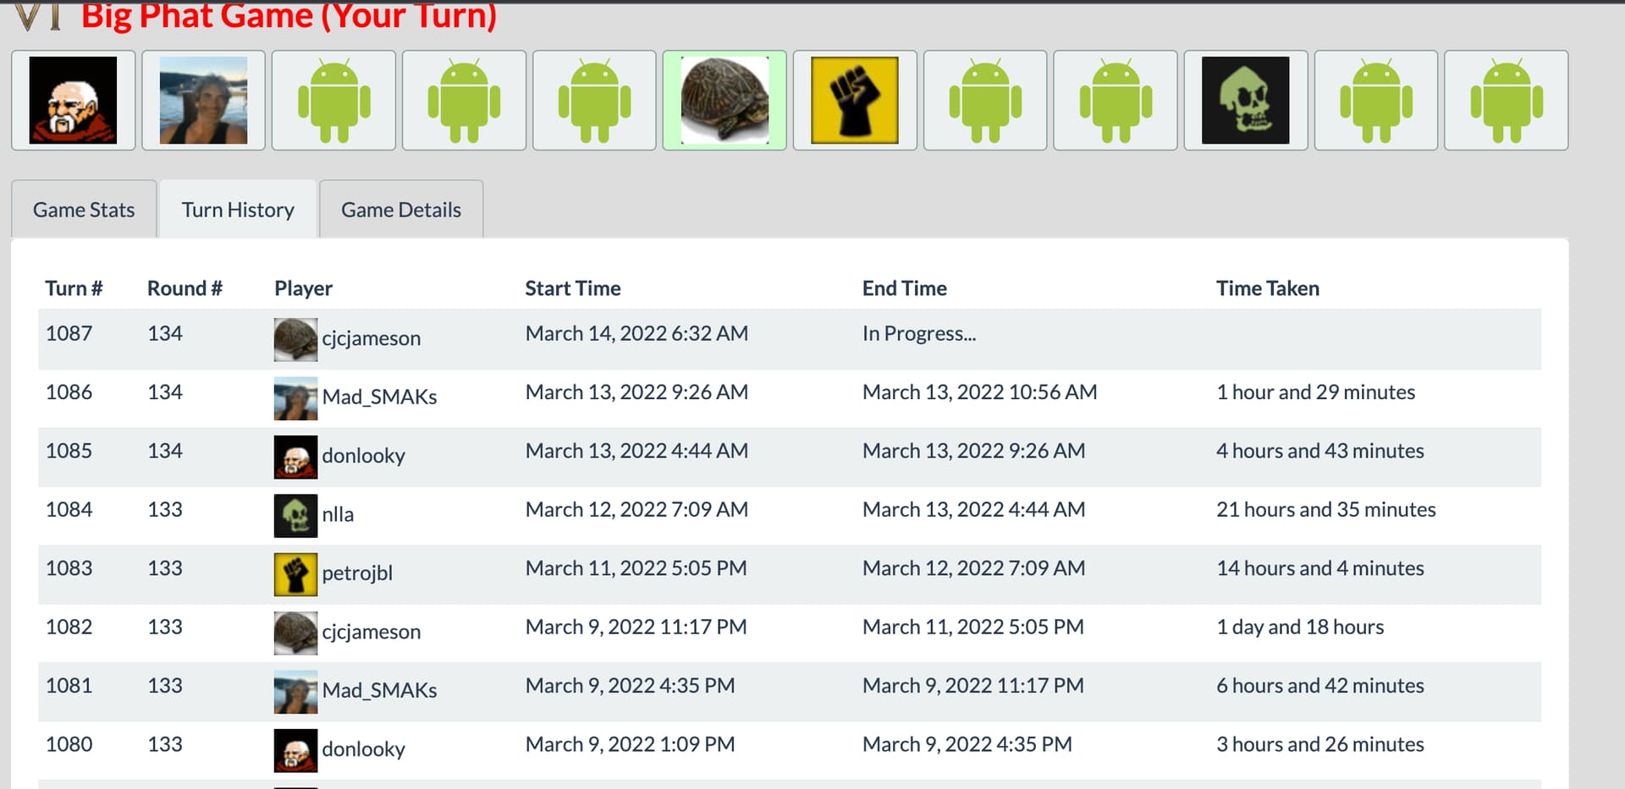Click the last Android robot avatar

click(1506, 101)
